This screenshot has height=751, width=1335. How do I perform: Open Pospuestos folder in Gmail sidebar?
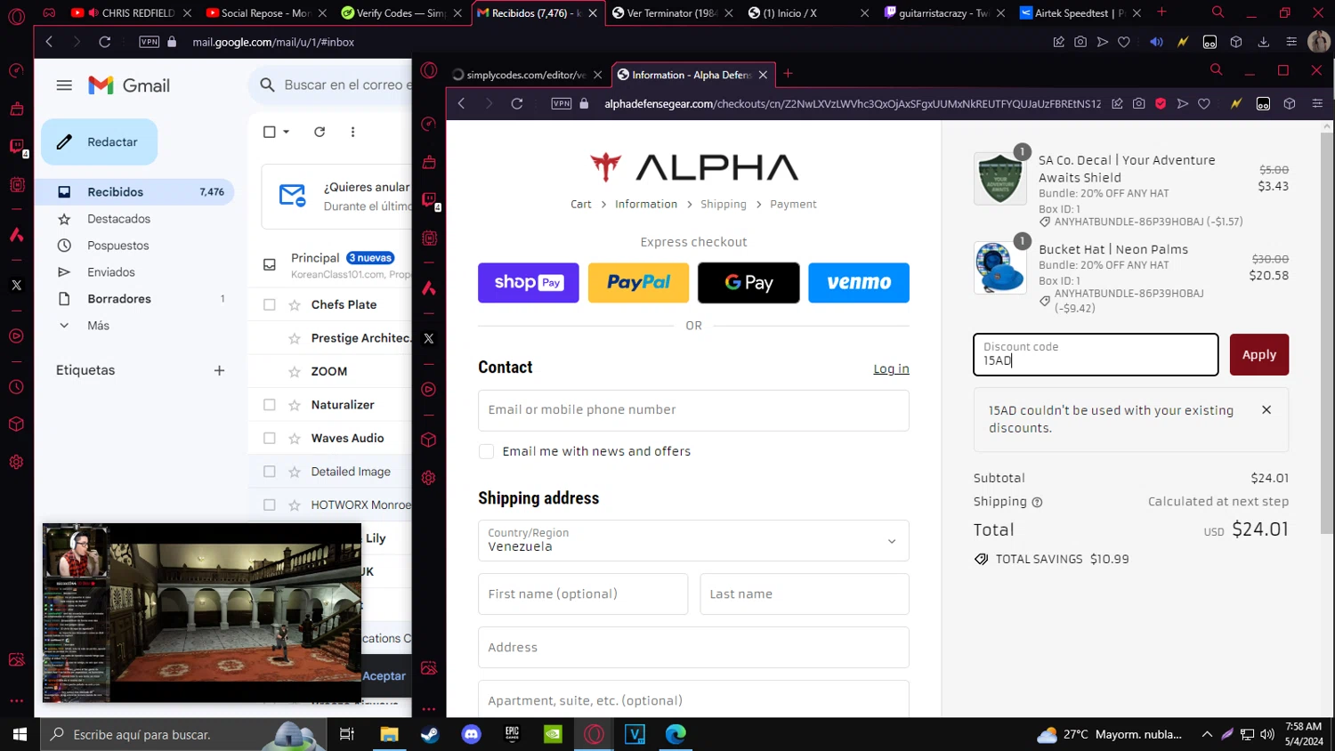coord(117,246)
